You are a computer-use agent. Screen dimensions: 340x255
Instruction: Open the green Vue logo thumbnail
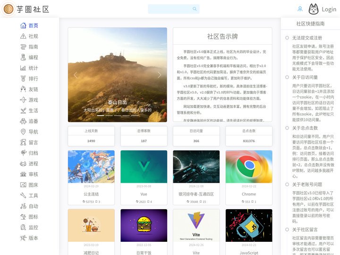(x=144, y=167)
